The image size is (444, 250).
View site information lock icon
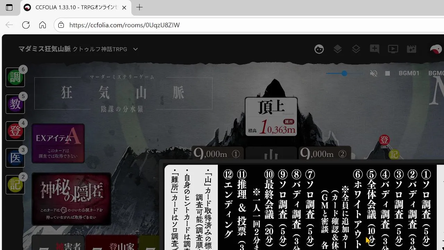click(x=61, y=25)
